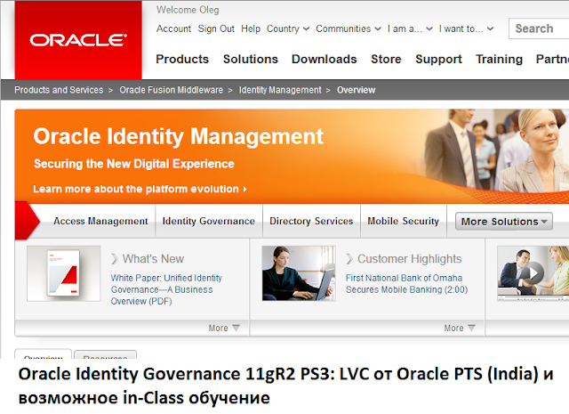Click the Welcome Oleg text
Image resolution: width=569 pixels, height=414 pixels.
[x=188, y=10]
